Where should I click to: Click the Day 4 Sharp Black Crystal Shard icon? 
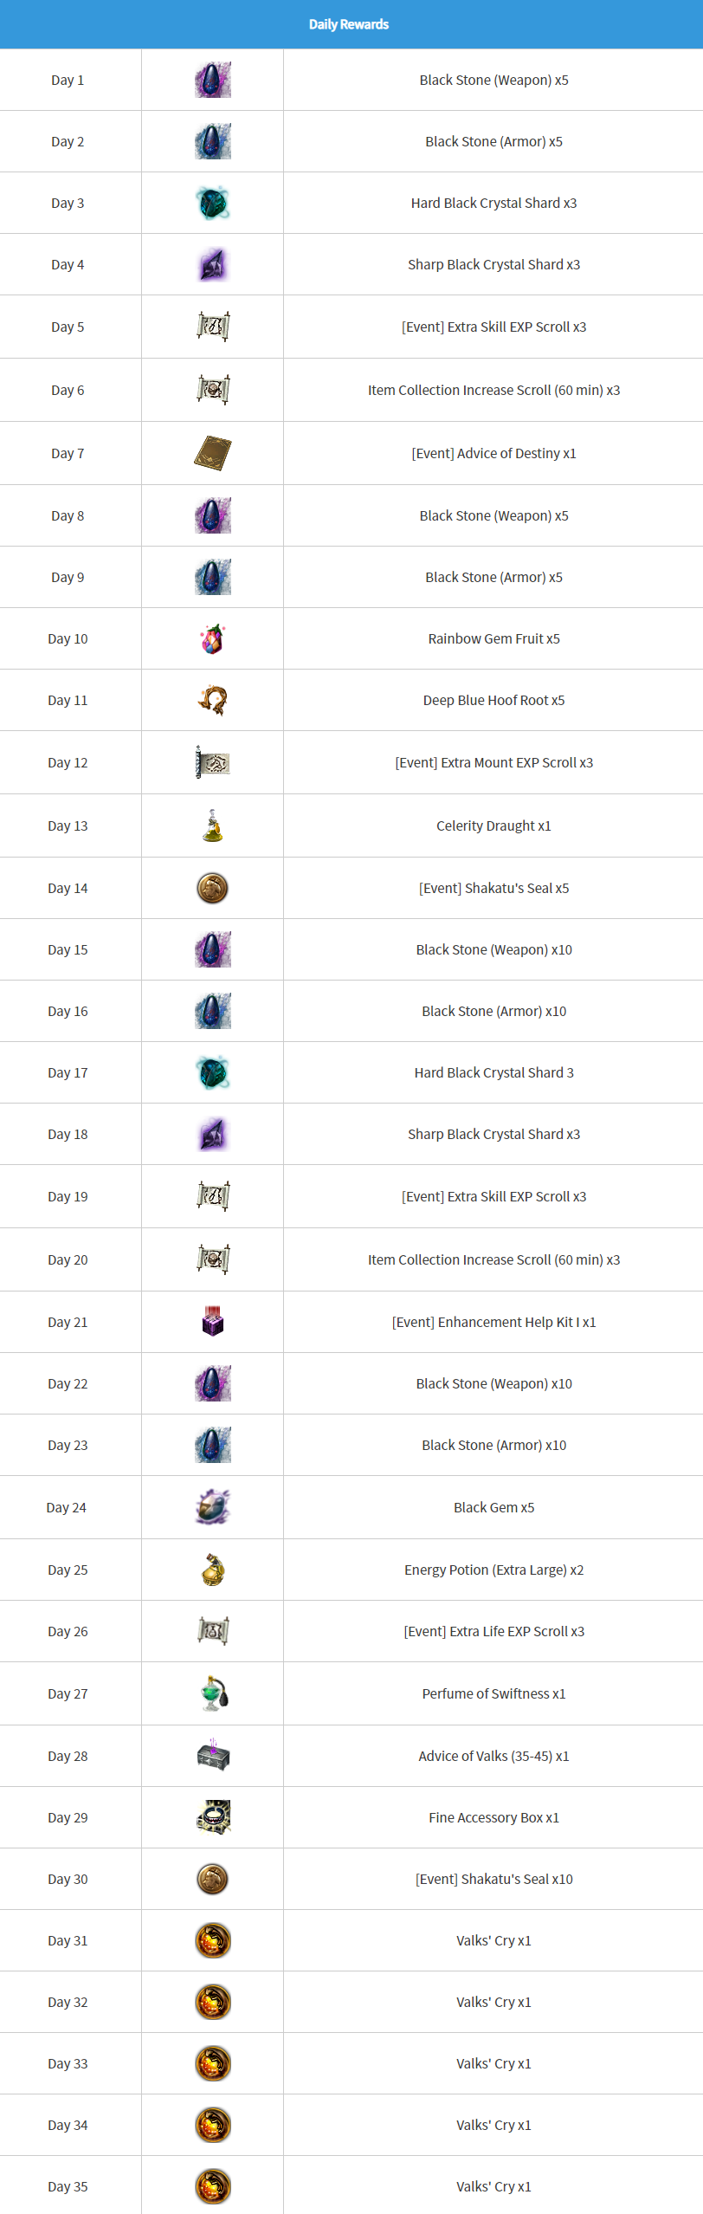click(x=212, y=264)
